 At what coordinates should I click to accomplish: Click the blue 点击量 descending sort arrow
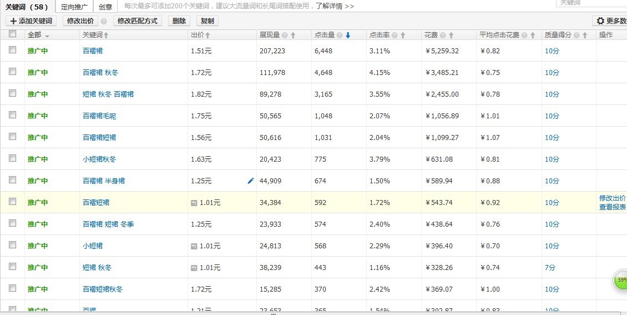(348, 35)
